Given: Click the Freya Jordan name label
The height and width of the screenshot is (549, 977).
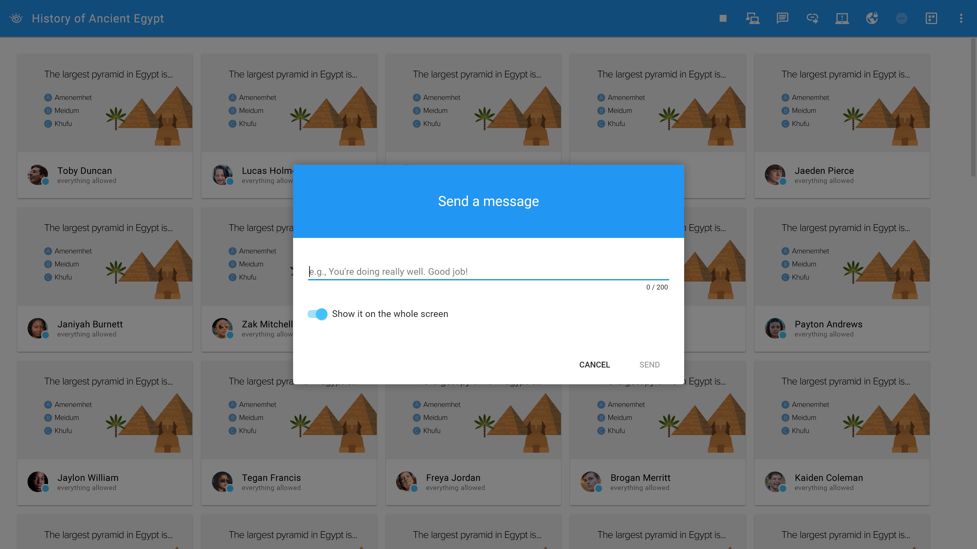Looking at the screenshot, I should tap(453, 477).
